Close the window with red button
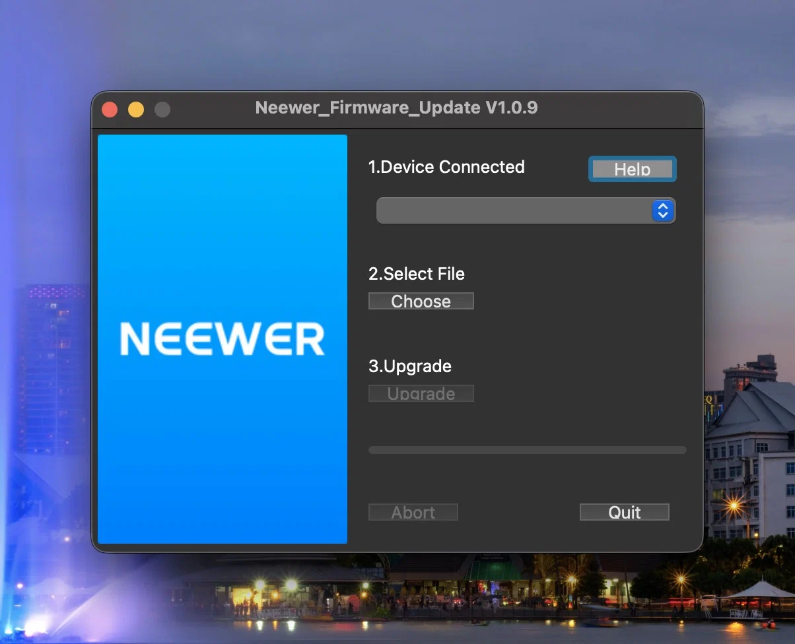795x644 pixels. [110, 110]
